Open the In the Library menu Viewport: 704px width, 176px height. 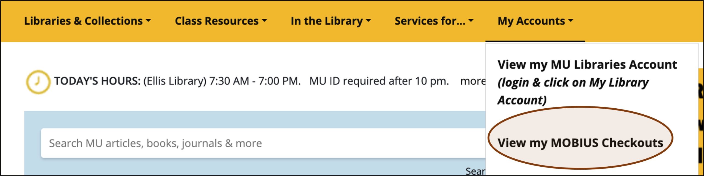327,21
